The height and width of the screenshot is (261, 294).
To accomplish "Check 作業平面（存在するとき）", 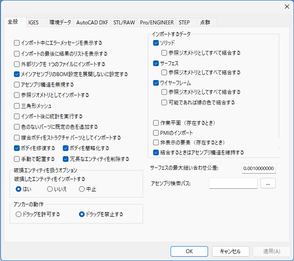I will click(156, 123).
